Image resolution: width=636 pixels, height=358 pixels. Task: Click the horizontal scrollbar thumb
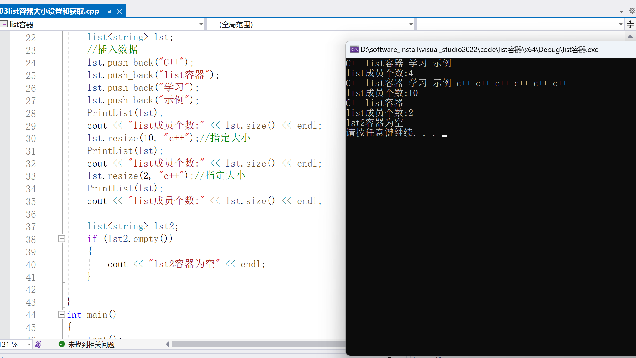[259, 344]
